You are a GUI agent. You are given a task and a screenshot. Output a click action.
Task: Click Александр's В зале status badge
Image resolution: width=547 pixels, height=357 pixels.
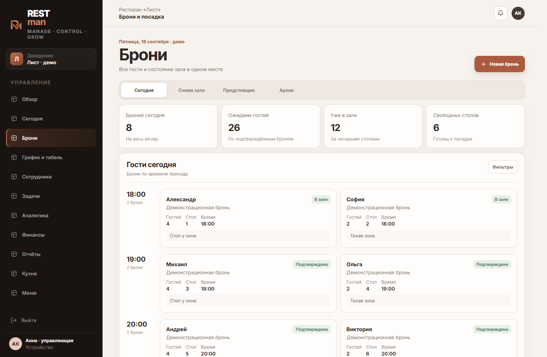(321, 199)
